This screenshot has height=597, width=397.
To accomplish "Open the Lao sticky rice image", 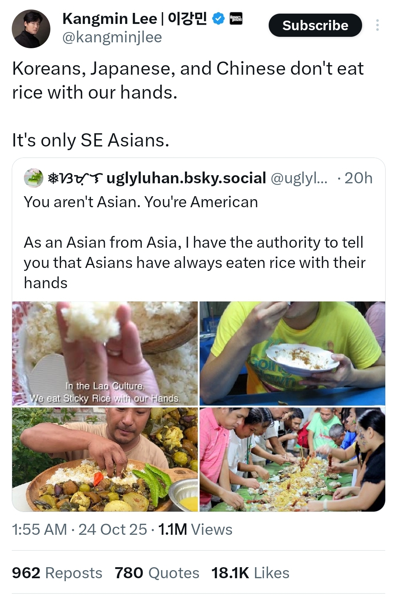I will point(105,353).
